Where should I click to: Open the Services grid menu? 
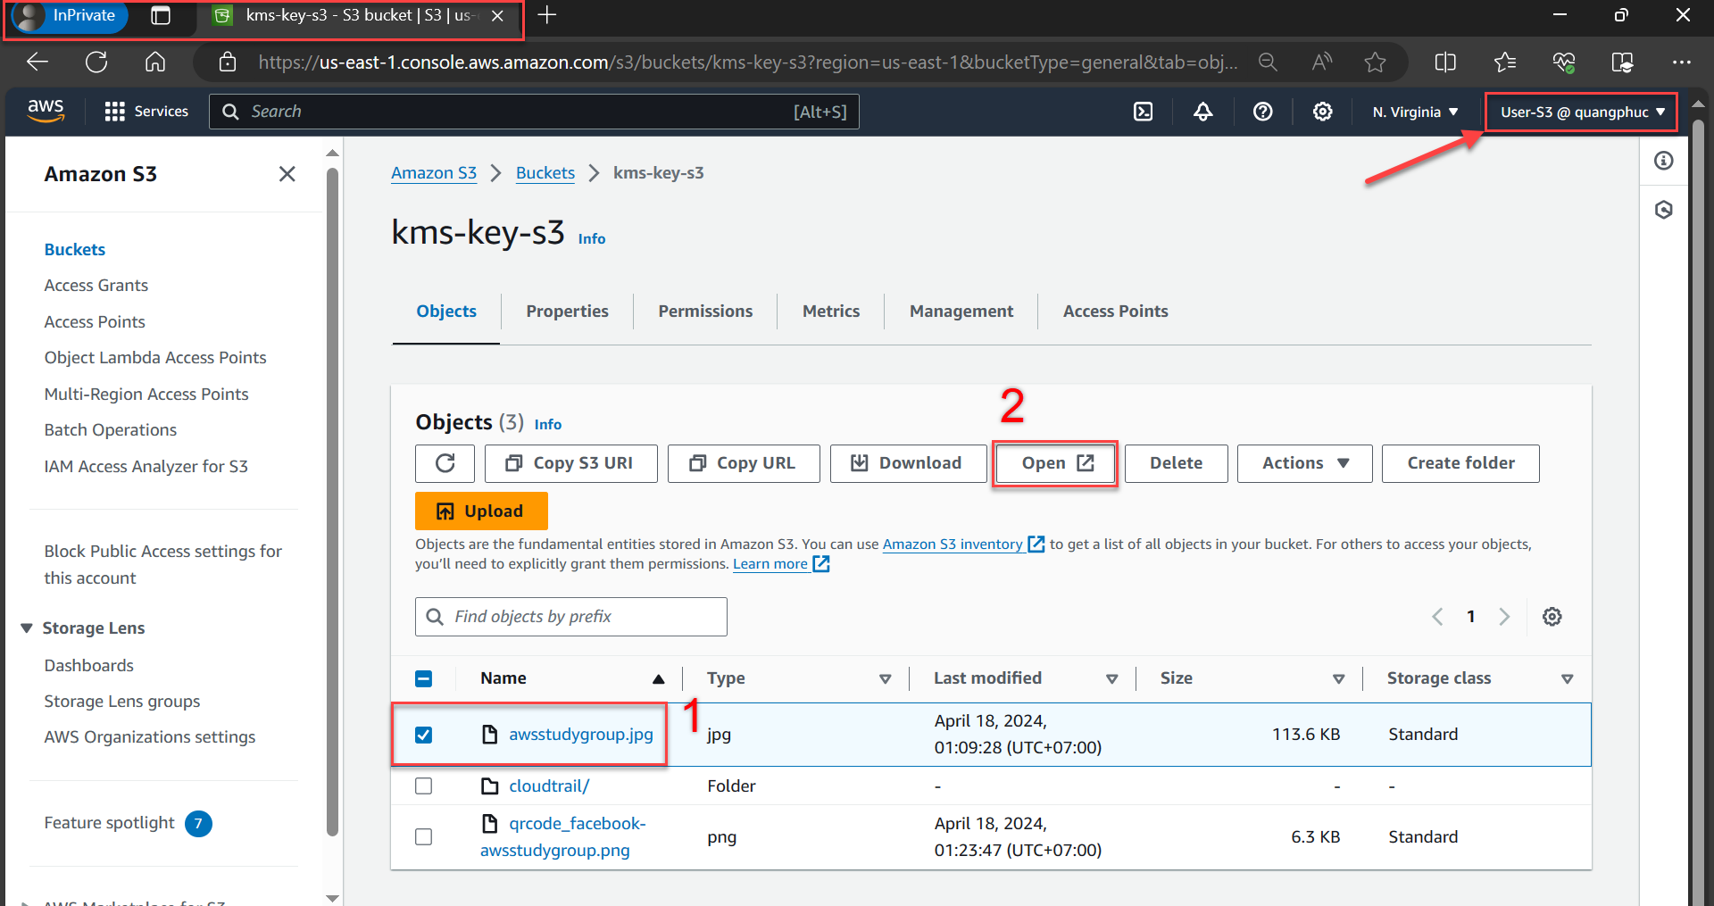(x=146, y=112)
